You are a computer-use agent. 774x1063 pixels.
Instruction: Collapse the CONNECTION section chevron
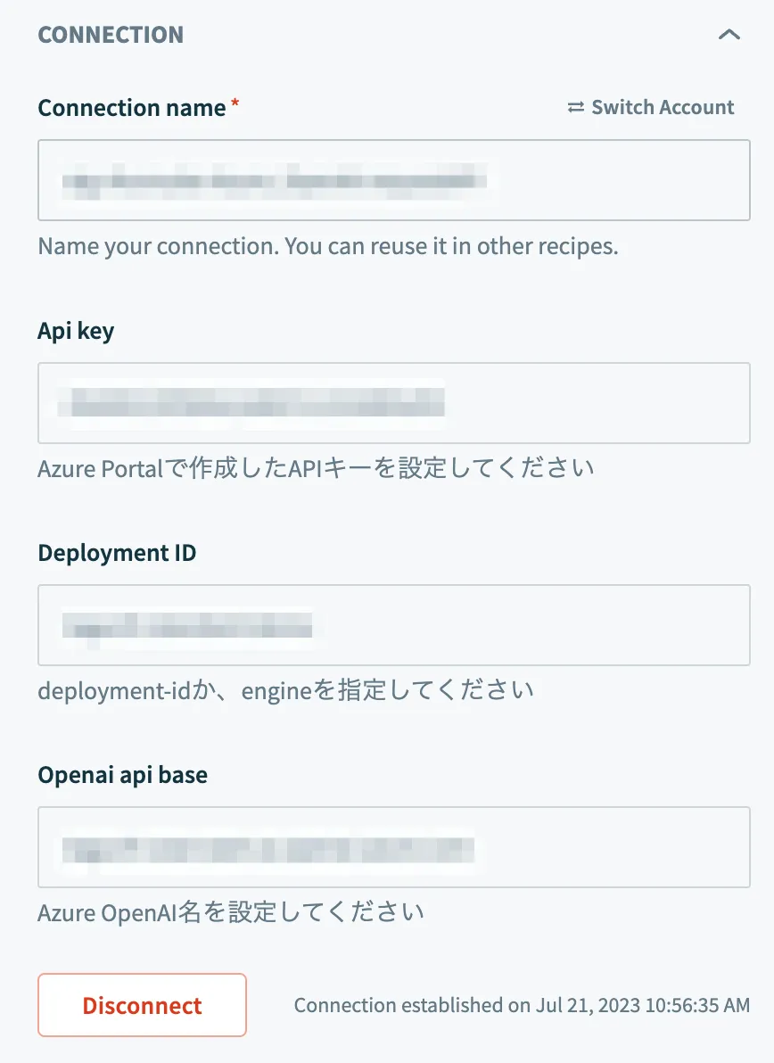point(729,35)
